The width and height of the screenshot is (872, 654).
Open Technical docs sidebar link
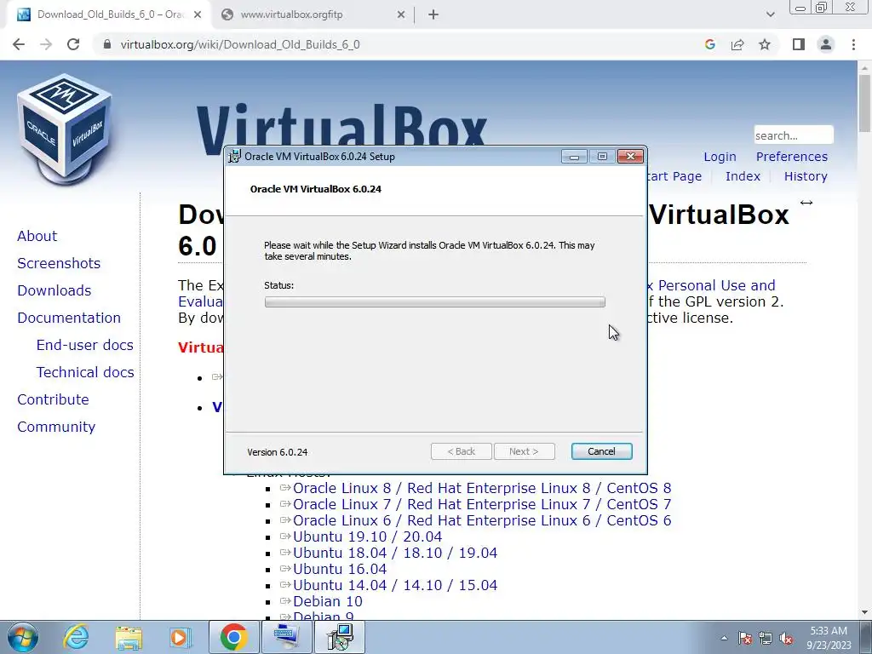(85, 372)
